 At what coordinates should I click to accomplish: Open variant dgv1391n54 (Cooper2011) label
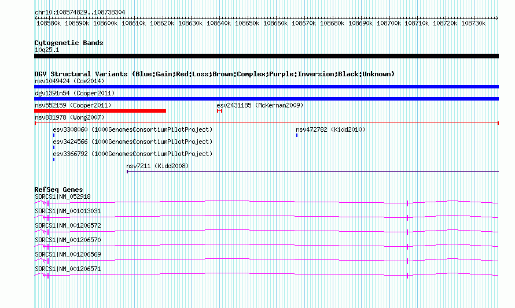[75, 93]
